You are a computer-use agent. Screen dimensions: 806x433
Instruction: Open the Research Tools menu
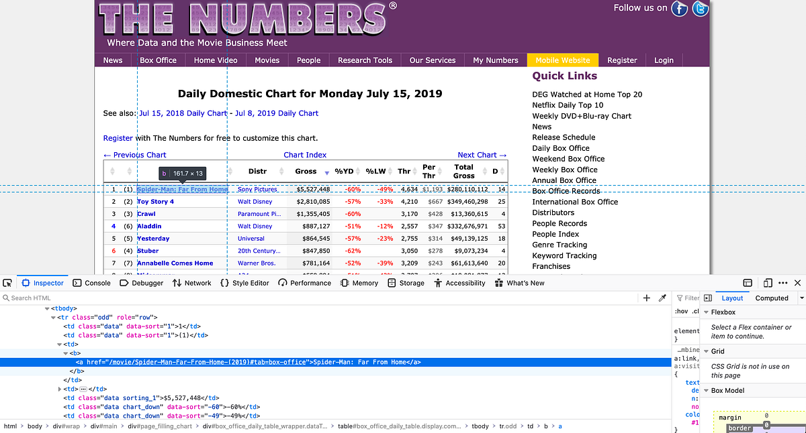tap(365, 60)
